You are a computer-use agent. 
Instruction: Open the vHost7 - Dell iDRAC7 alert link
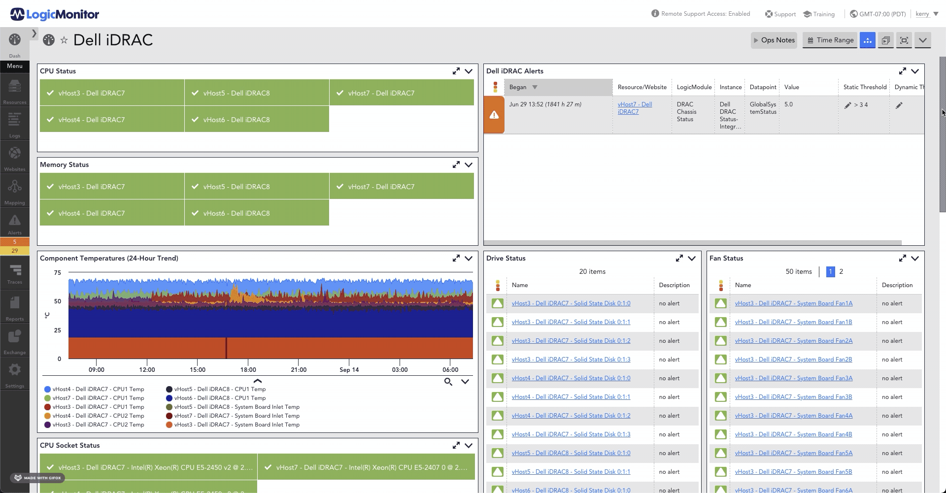point(635,108)
